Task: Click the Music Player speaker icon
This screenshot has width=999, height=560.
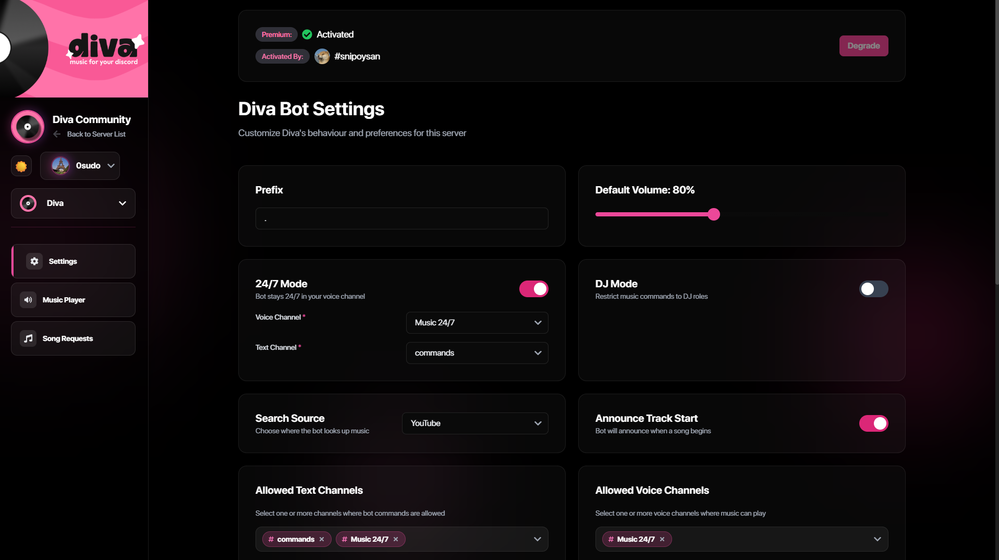Action: tap(27, 300)
